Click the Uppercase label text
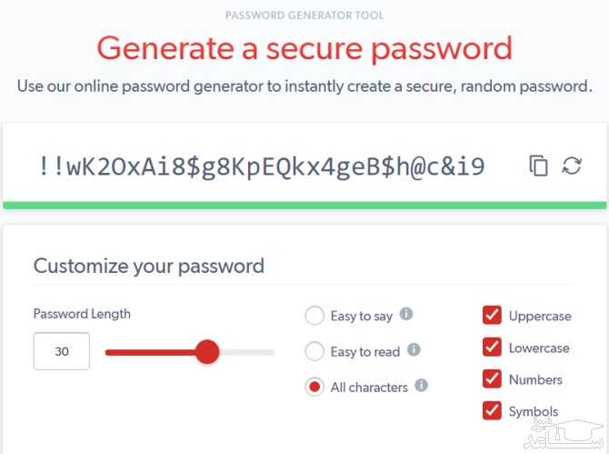This screenshot has width=609, height=454. pyautogui.click(x=540, y=316)
